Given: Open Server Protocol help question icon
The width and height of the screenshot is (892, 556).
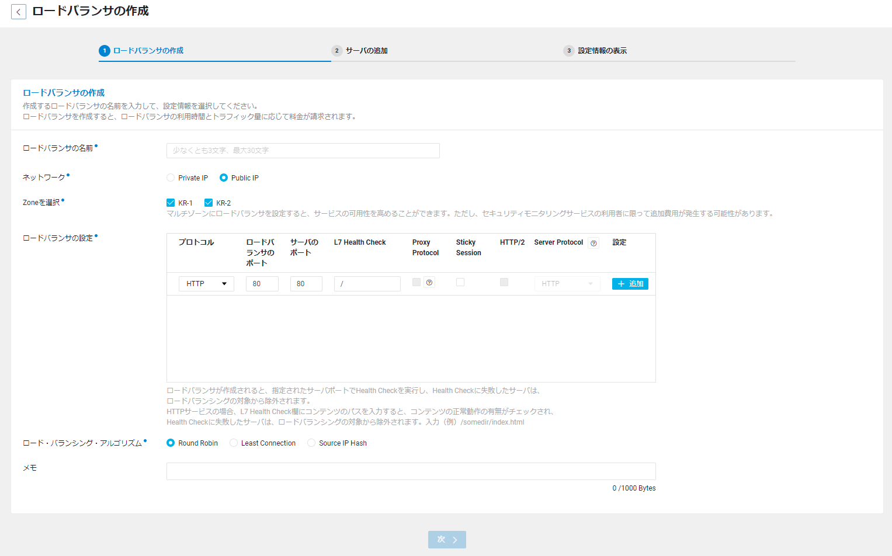Looking at the screenshot, I should pyautogui.click(x=593, y=244).
